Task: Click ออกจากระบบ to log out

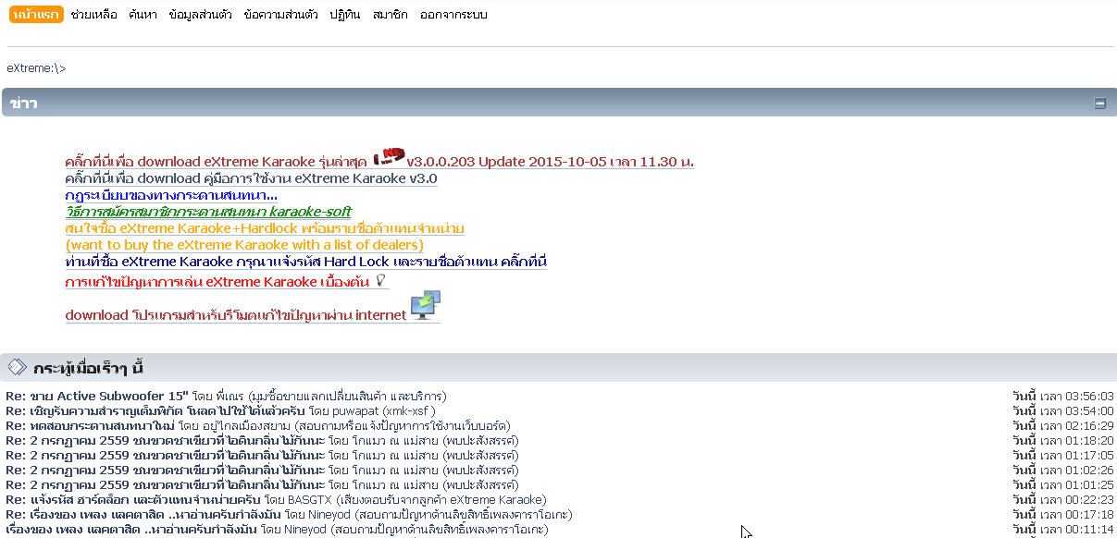Action: (453, 15)
